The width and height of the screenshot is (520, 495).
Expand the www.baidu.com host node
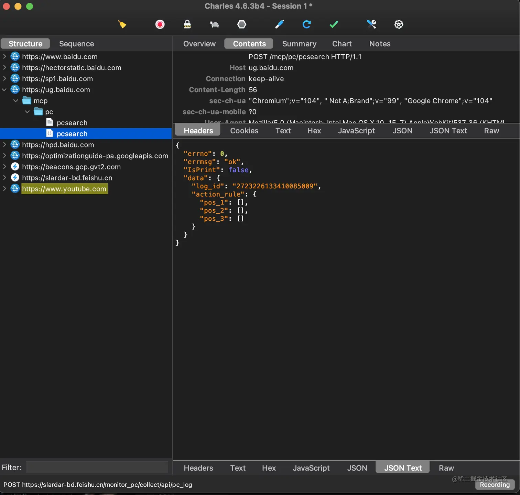pos(4,56)
